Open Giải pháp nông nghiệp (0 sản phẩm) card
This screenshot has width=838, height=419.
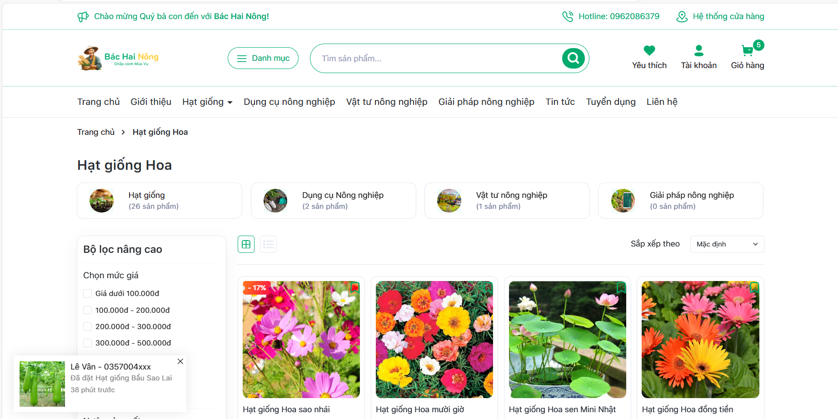tap(681, 201)
